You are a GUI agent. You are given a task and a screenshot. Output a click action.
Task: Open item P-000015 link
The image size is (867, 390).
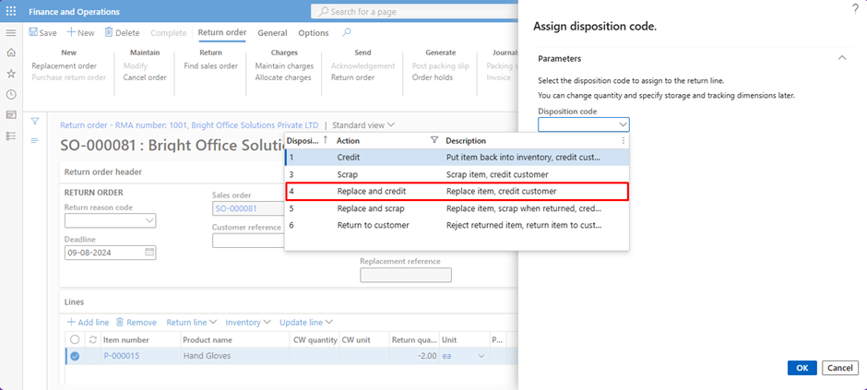(x=122, y=356)
